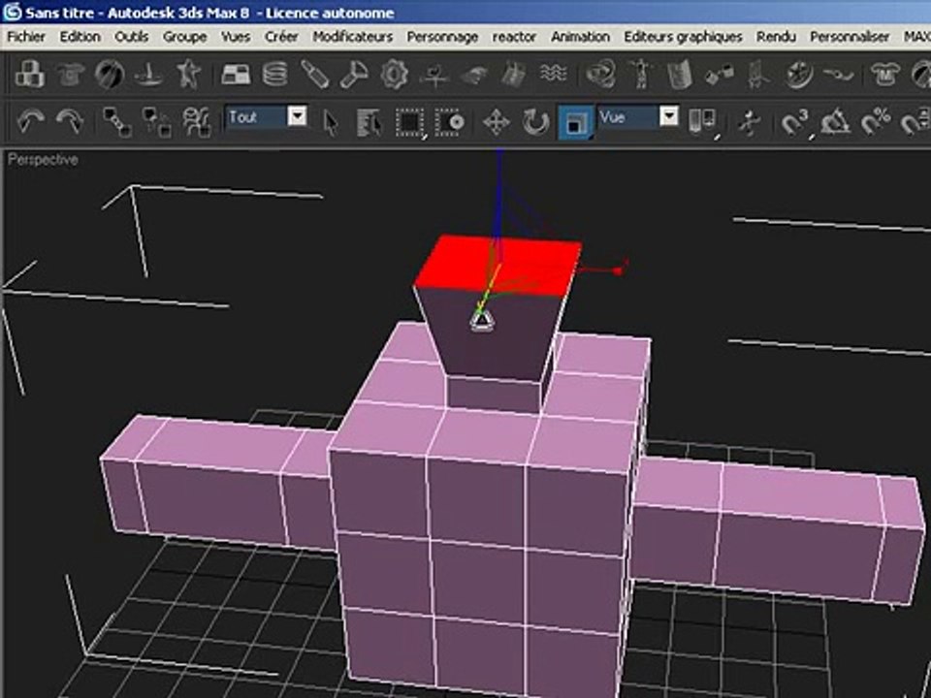Click the Undo arrow
This screenshot has width=931, height=698.
pyautogui.click(x=30, y=122)
